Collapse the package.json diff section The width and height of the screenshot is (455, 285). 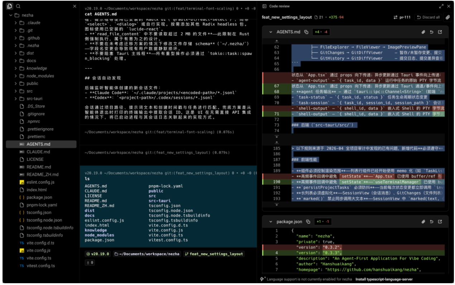(271, 222)
